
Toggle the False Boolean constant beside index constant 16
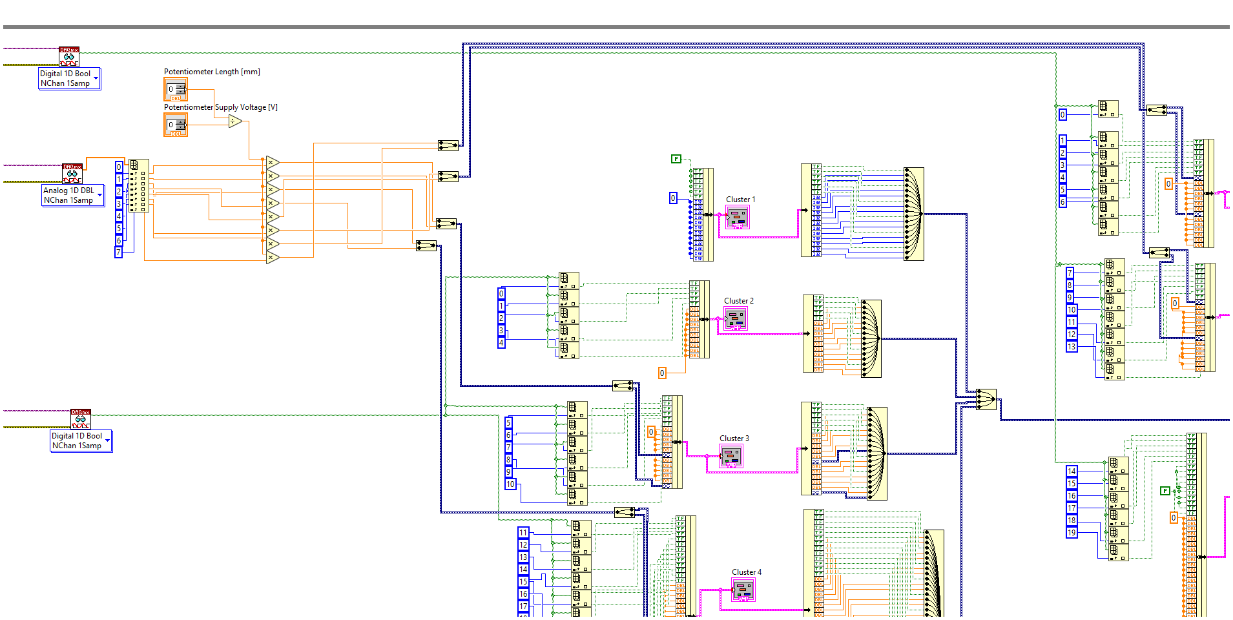click(1165, 491)
